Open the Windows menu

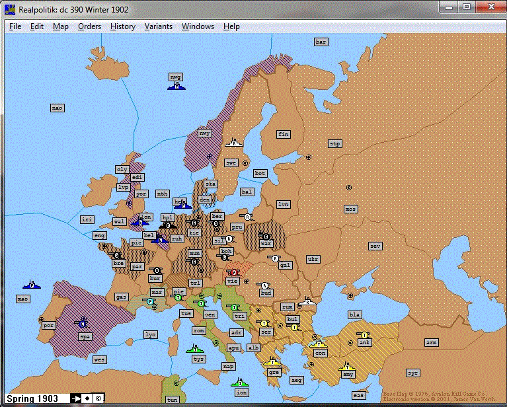click(x=198, y=26)
